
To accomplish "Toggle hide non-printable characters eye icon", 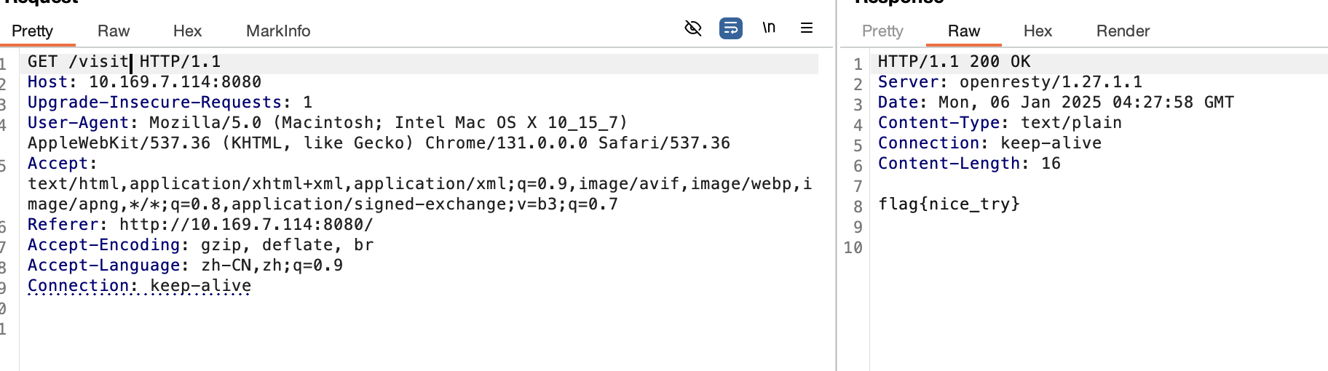I will tap(693, 28).
